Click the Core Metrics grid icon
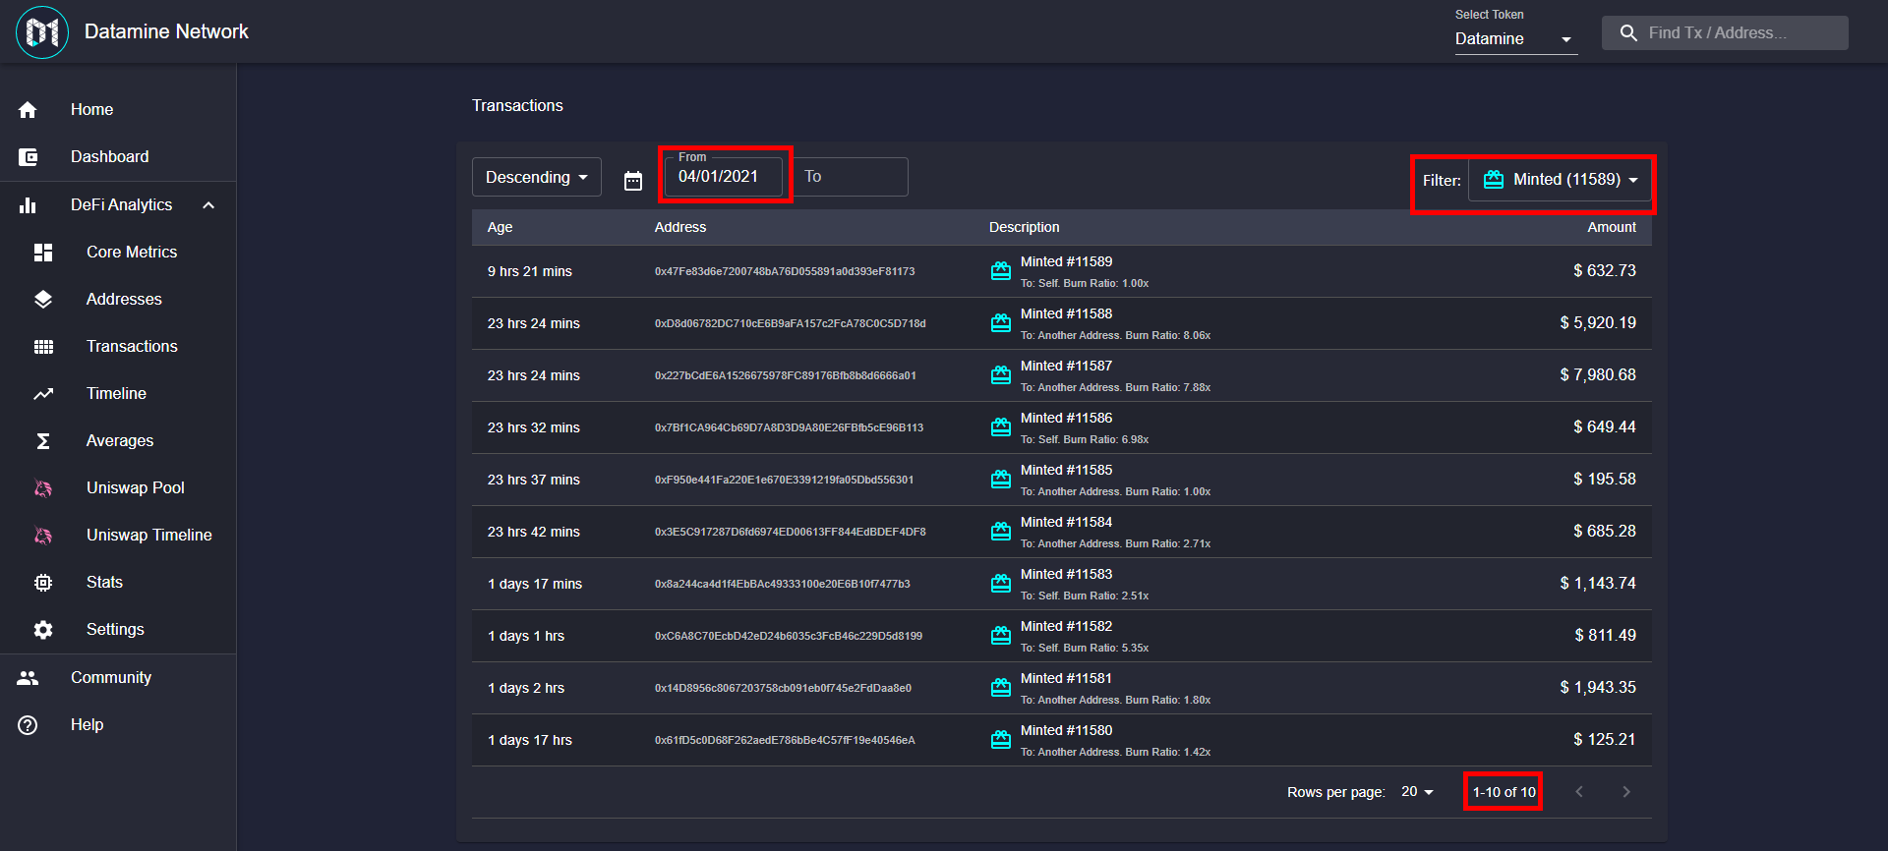Viewport: 1888px width, 851px height. point(43,253)
